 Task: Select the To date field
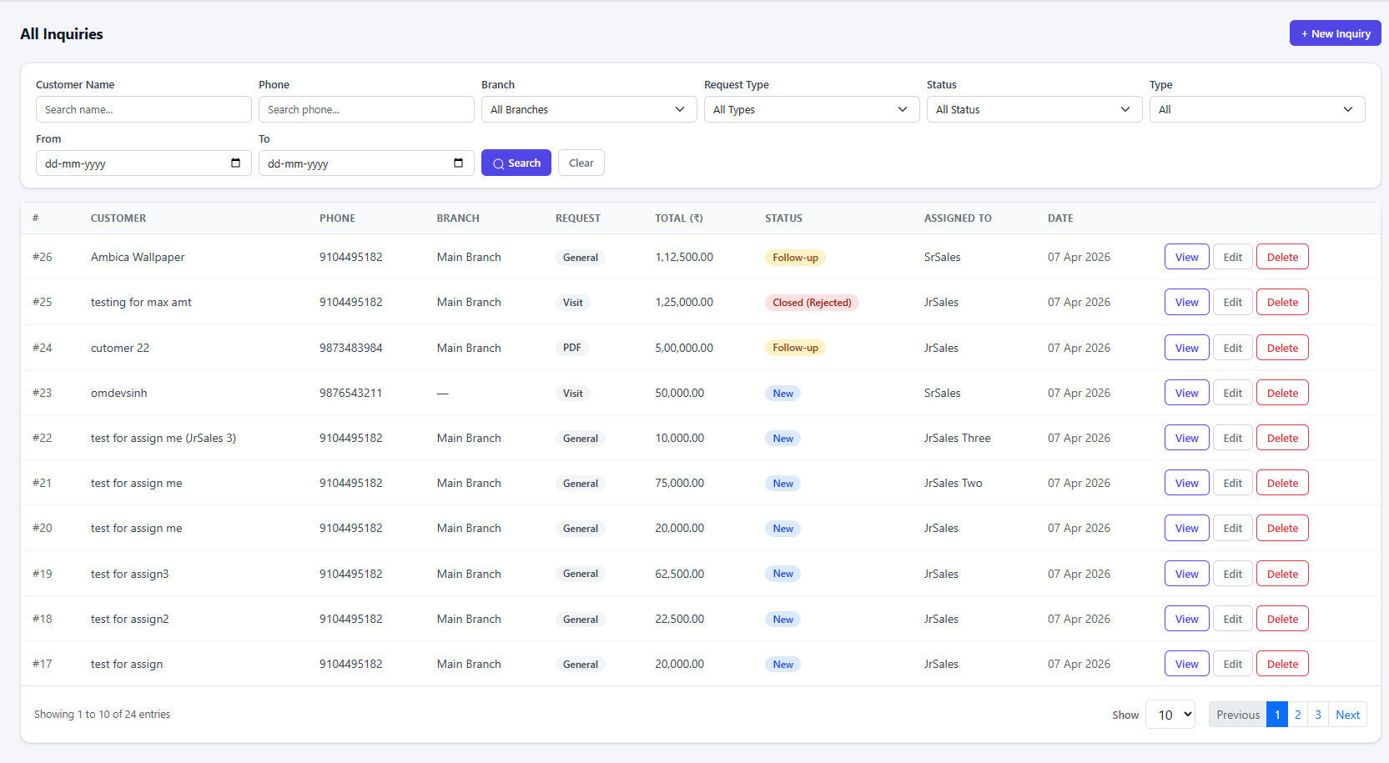pyautogui.click(x=366, y=163)
